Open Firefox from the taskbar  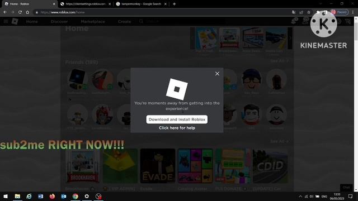[x=52, y=196]
